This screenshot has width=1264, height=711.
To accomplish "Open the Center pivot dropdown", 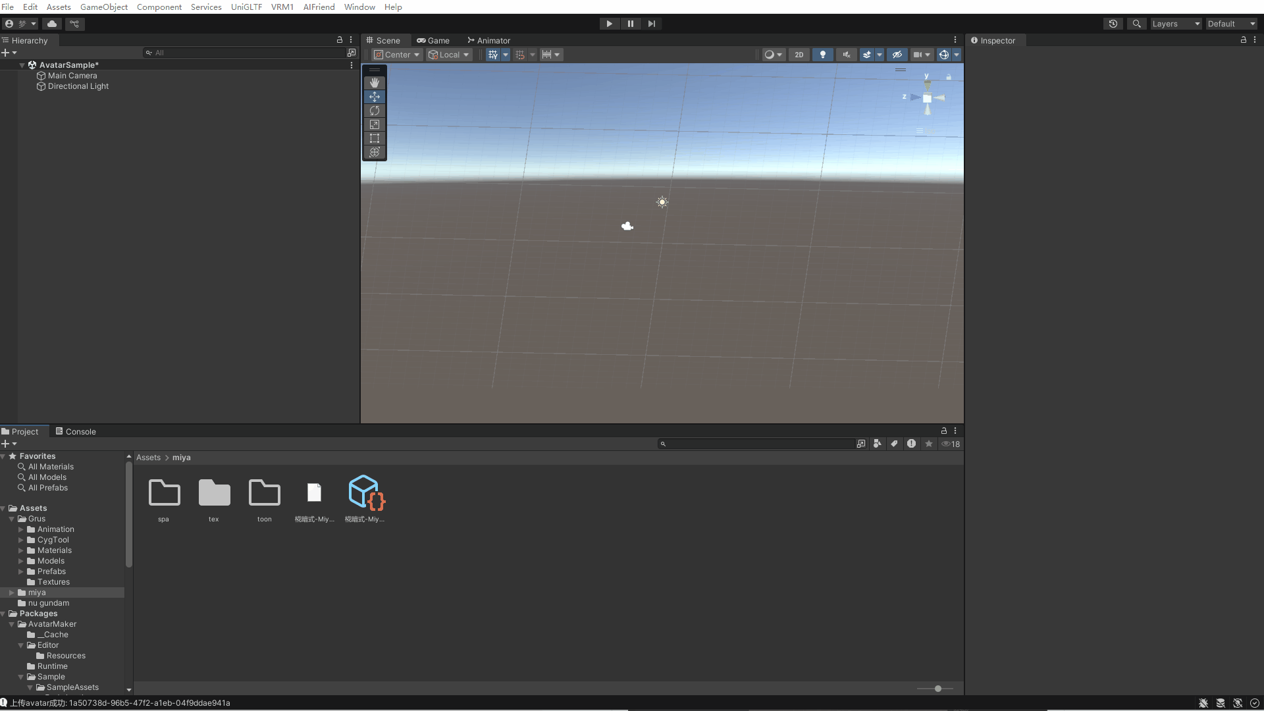I will [397, 55].
